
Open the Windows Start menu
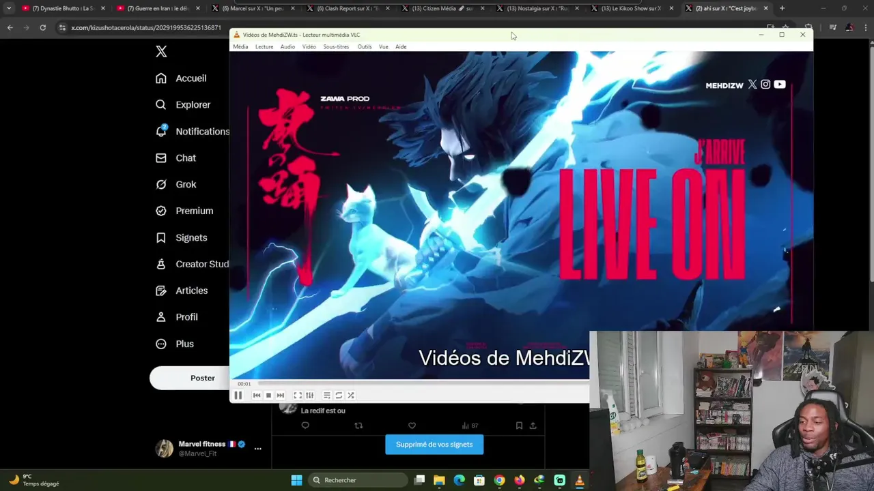296,480
